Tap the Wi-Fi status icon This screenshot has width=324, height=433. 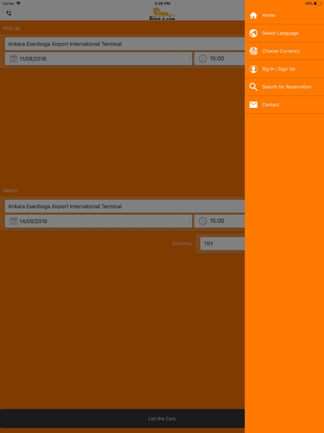pos(18,3)
